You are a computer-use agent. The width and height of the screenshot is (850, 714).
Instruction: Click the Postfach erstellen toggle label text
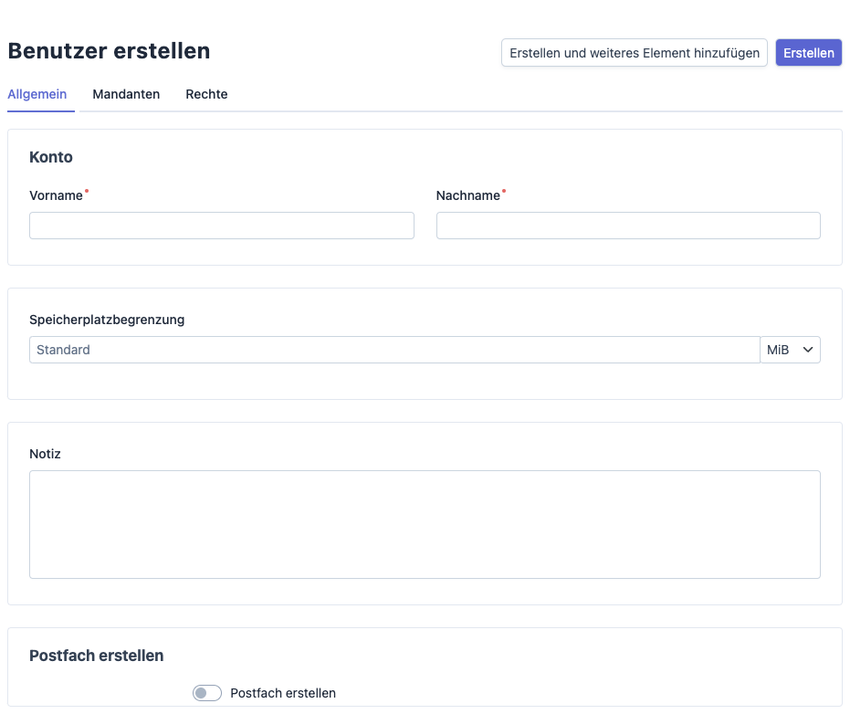tap(283, 693)
